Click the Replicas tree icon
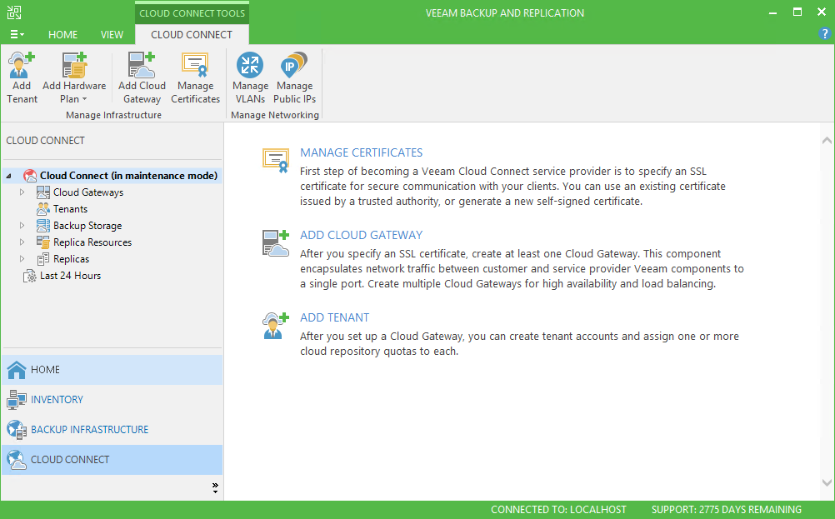 click(x=43, y=259)
